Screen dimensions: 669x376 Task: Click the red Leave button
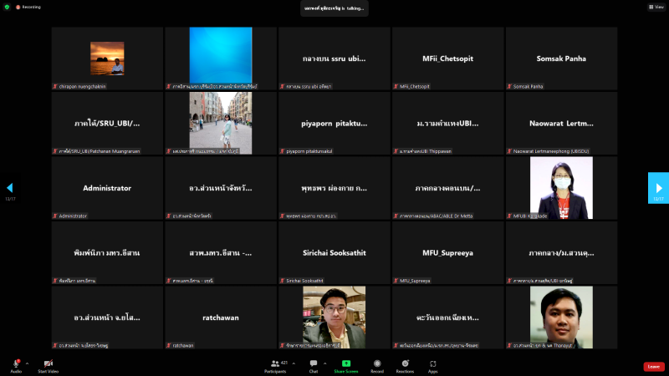pyautogui.click(x=653, y=367)
